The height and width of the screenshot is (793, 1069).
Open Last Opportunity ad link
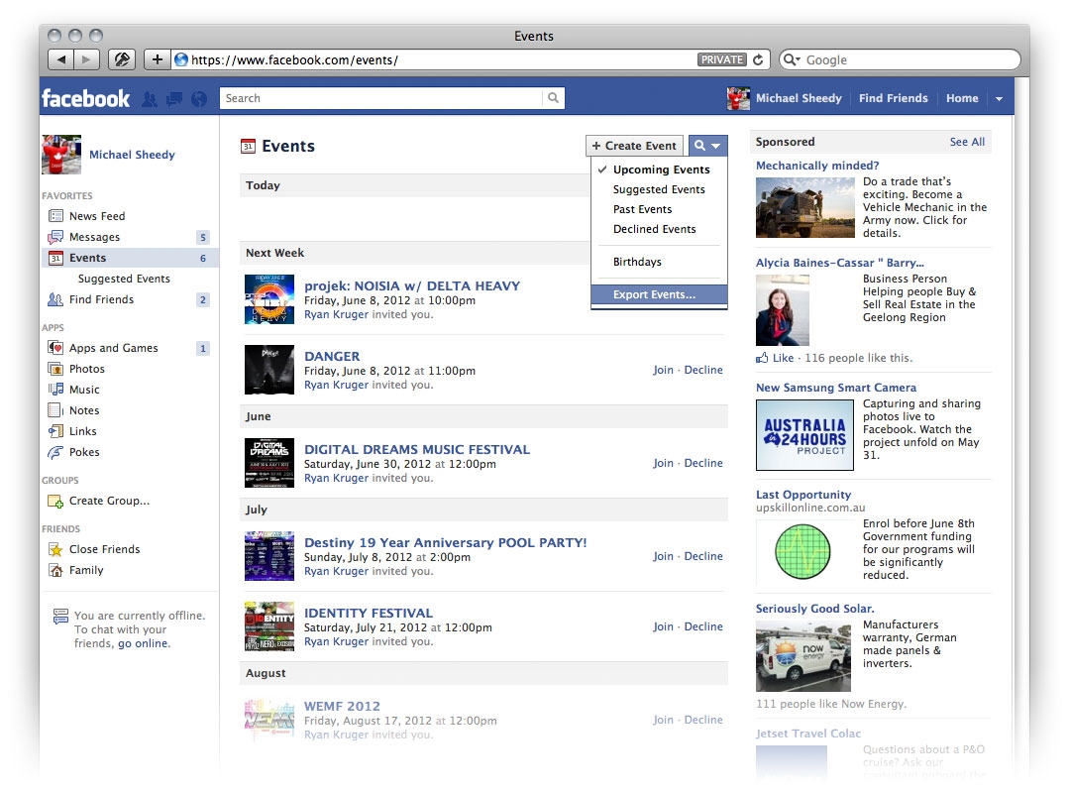click(x=803, y=495)
